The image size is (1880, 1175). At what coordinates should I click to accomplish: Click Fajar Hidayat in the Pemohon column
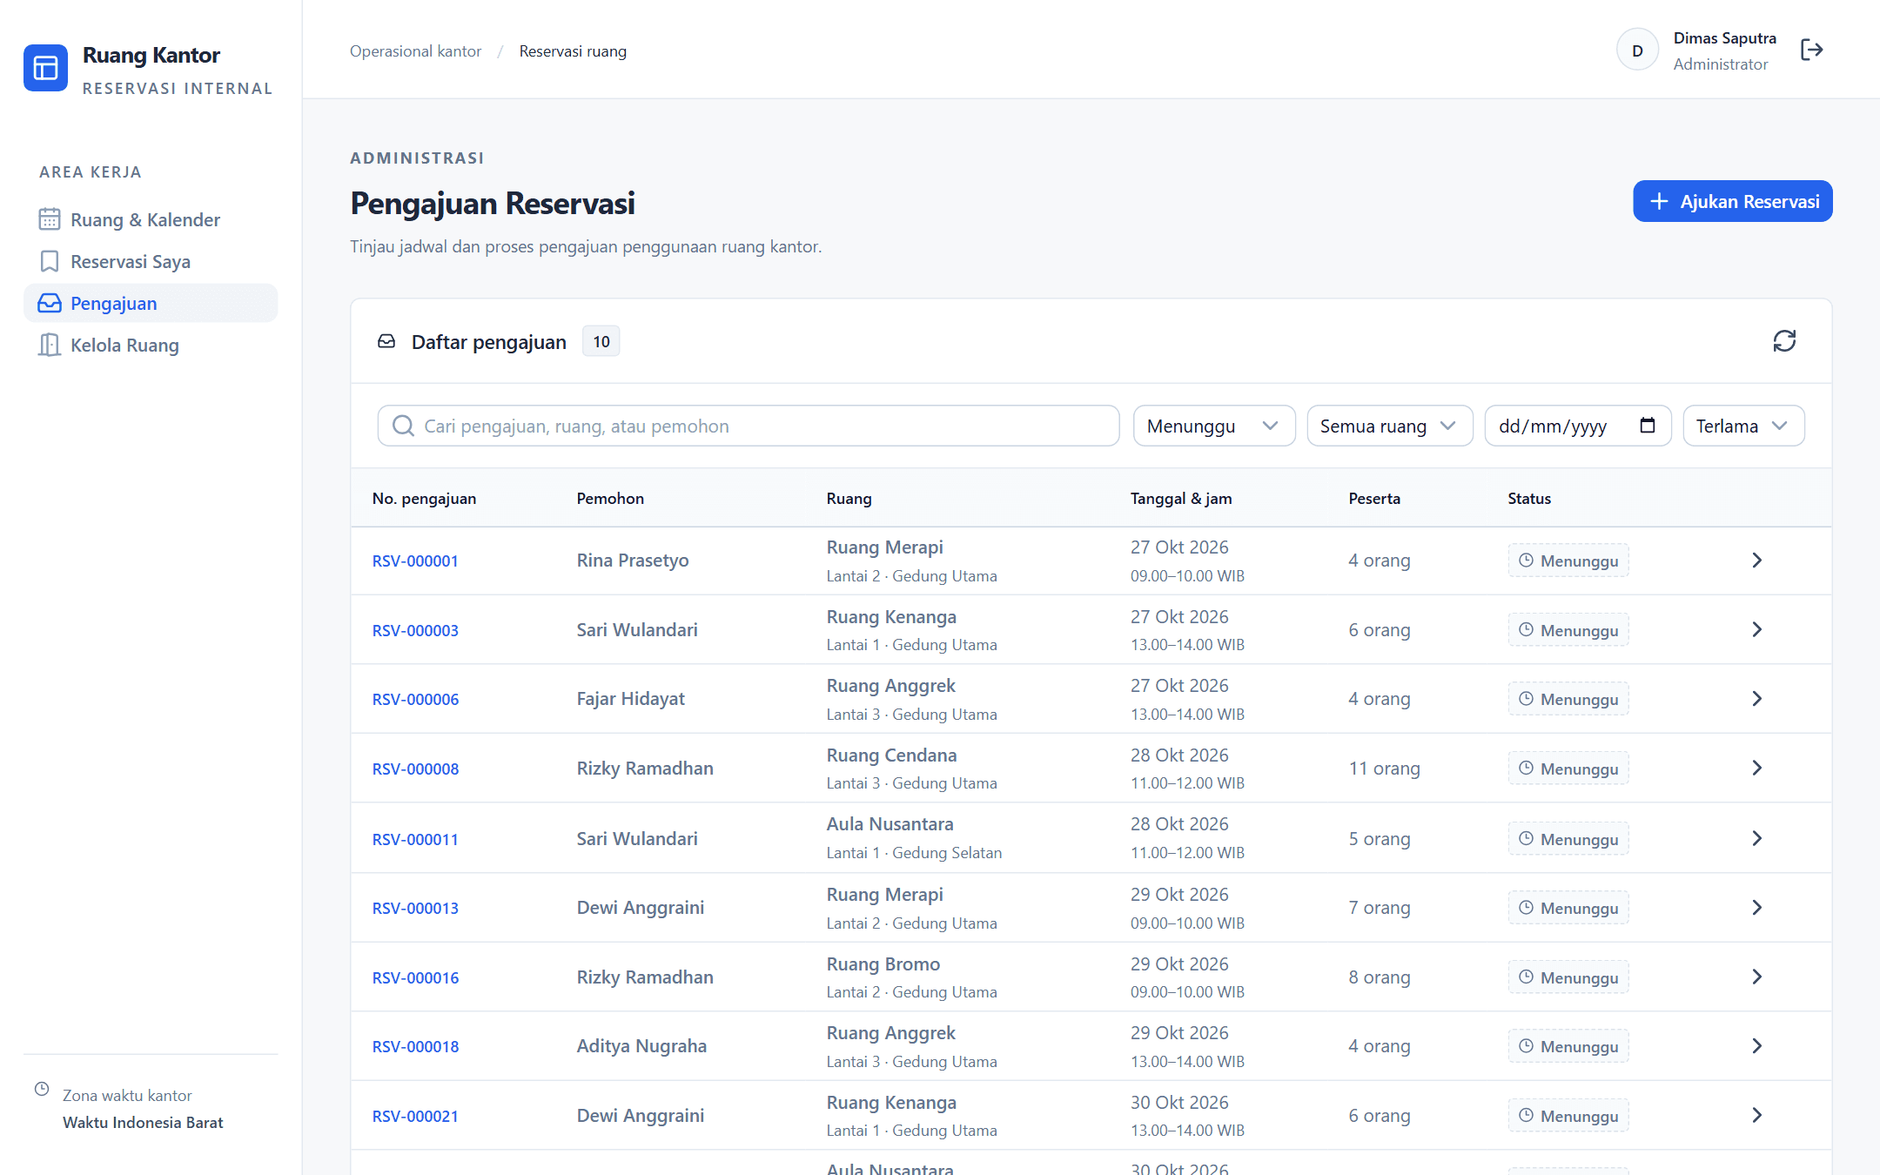pos(630,699)
